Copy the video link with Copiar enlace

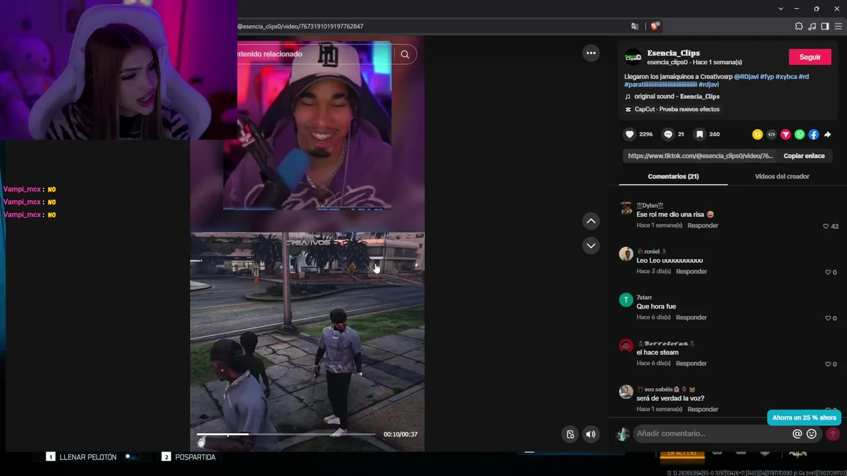coord(804,156)
